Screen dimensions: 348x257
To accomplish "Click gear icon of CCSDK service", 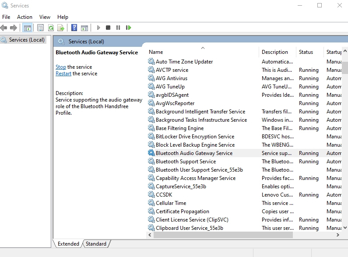I will coord(151,195).
